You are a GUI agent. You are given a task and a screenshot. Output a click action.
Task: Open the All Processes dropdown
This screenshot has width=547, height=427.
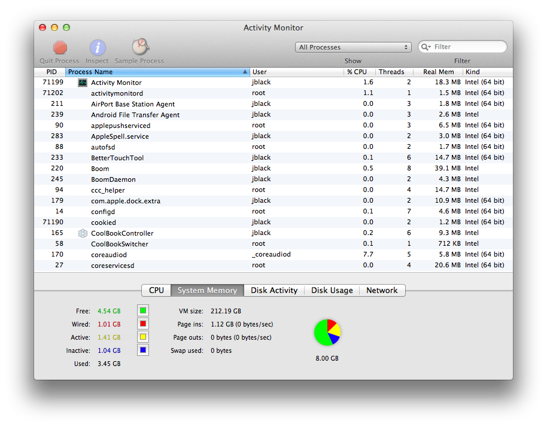pos(353,47)
